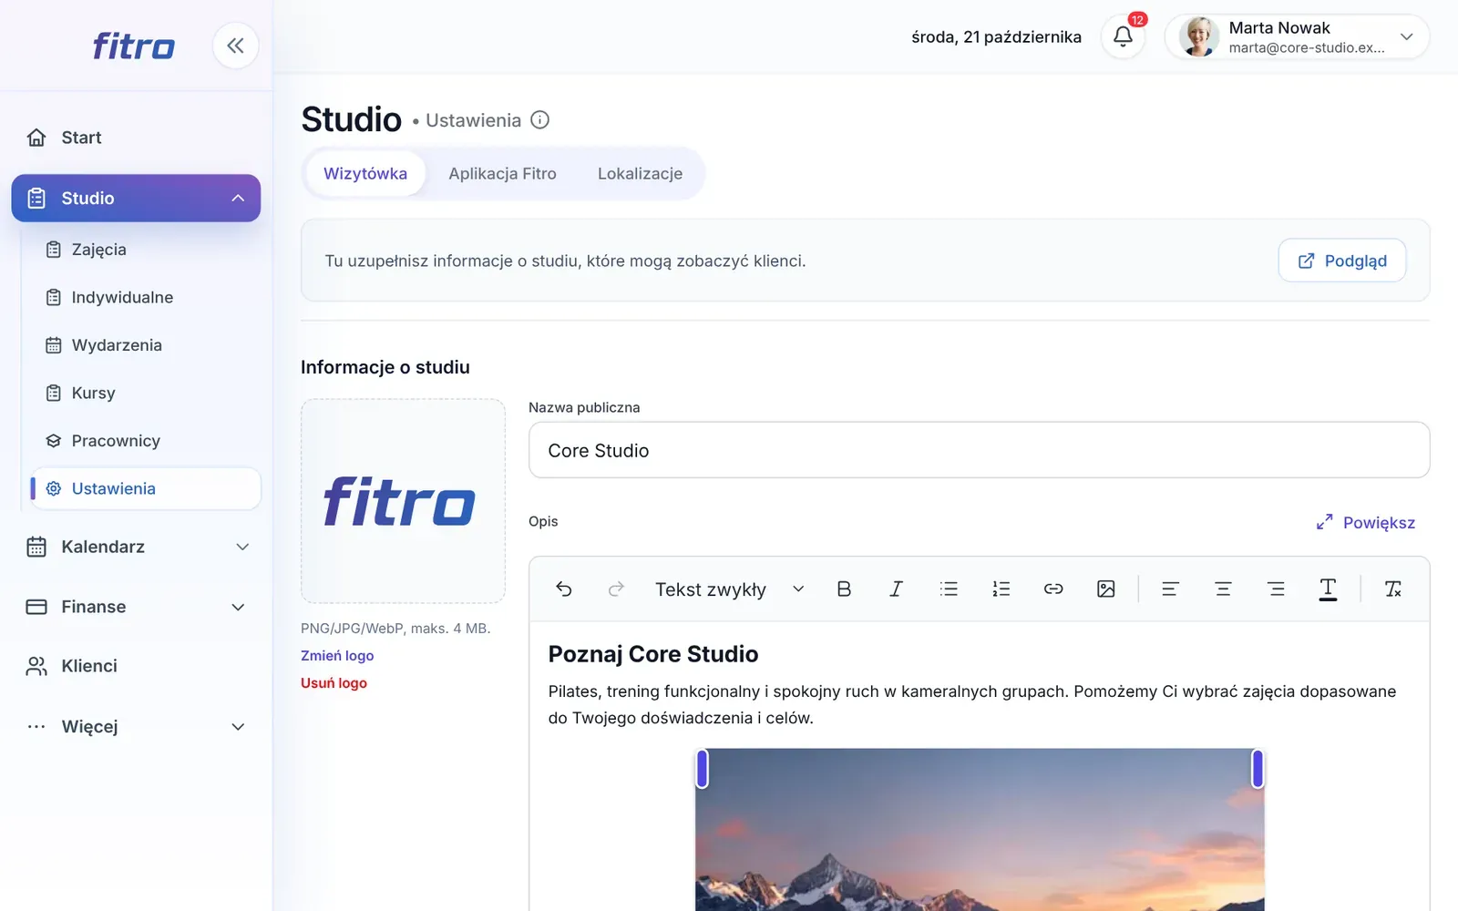The image size is (1458, 911).
Task: Collapse the sidebar with double-chevron button
Action: pyautogui.click(x=235, y=46)
